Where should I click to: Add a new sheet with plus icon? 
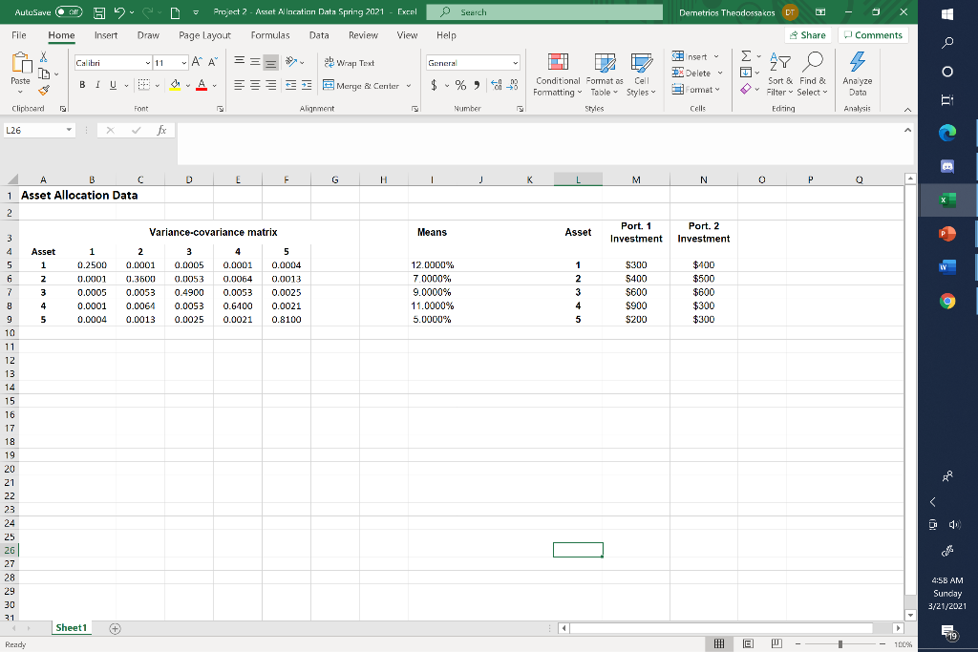(x=115, y=628)
